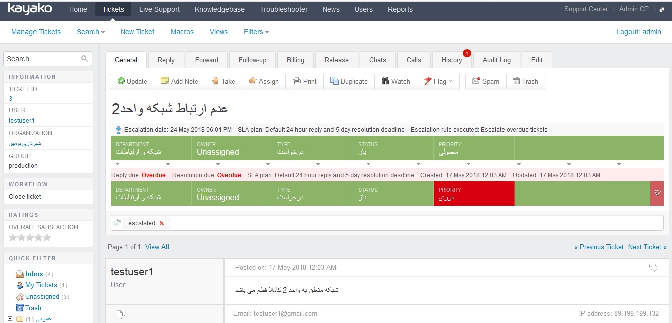The image size is (672, 323).
Task: Assign the ticket via Assign button
Action: pyautogui.click(x=264, y=81)
